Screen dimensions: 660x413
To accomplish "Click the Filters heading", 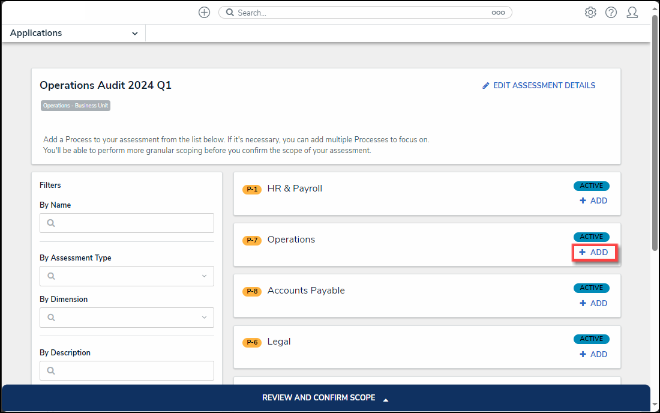I will click(50, 185).
